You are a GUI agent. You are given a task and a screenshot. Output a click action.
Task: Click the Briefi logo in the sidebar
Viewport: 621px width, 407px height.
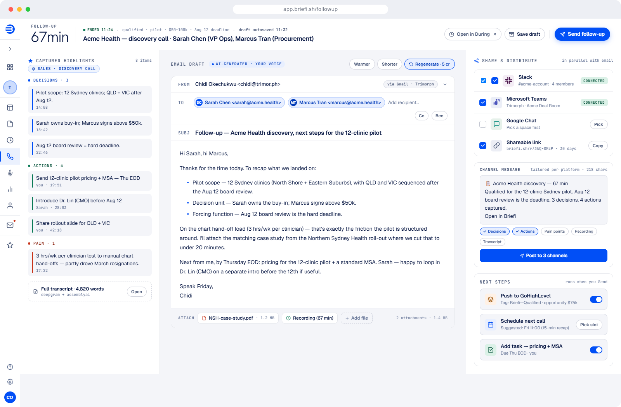pyautogui.click(x=10, y=29)
